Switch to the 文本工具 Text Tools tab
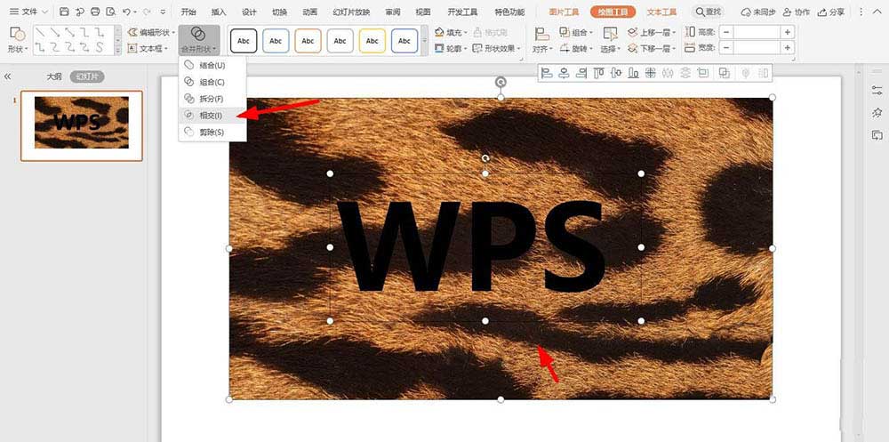 (661, 12)
